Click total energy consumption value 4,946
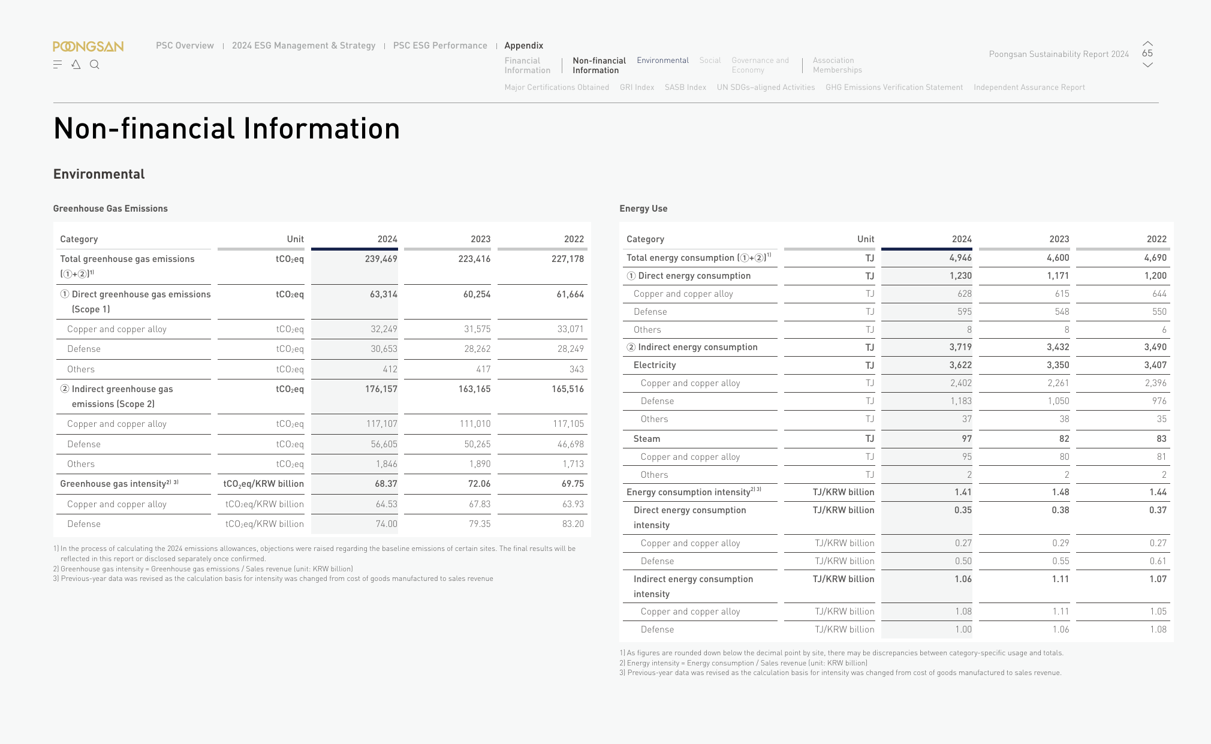 (960, 258)
